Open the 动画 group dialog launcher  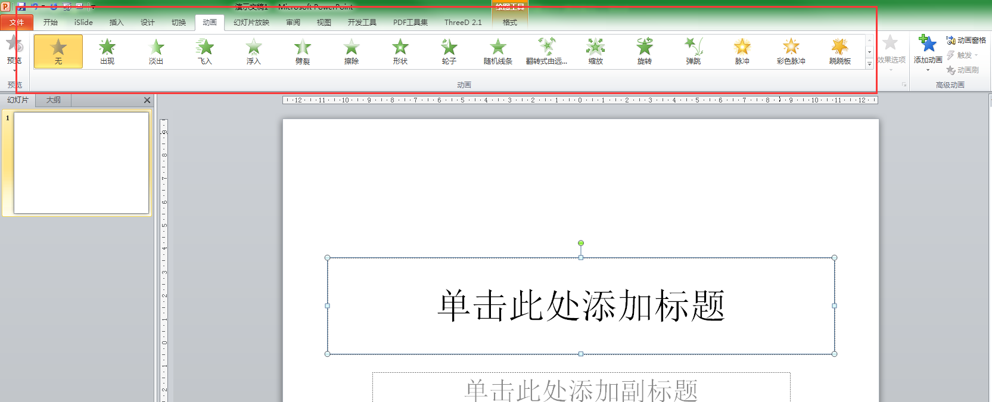point(904,85)
